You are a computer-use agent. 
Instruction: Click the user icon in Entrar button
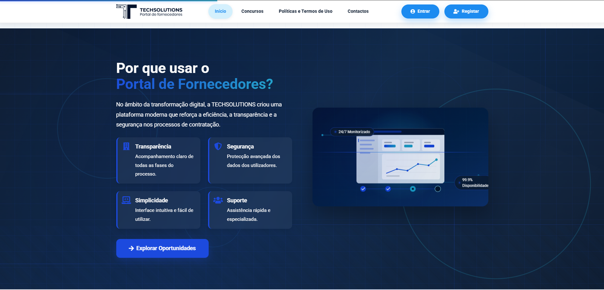(413, 11)
